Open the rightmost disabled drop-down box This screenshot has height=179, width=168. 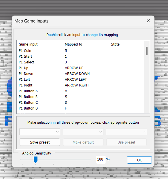coord(127,132)
